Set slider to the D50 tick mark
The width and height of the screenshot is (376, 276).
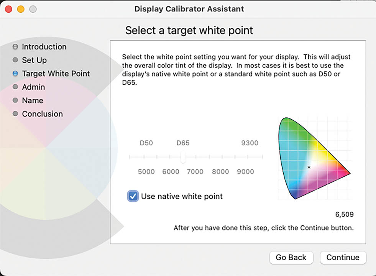[144, 157]
